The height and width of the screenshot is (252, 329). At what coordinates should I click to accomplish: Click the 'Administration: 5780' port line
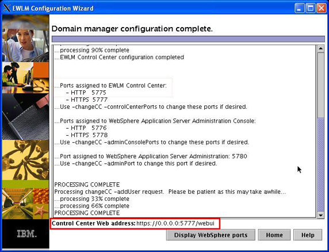(151, 156)
